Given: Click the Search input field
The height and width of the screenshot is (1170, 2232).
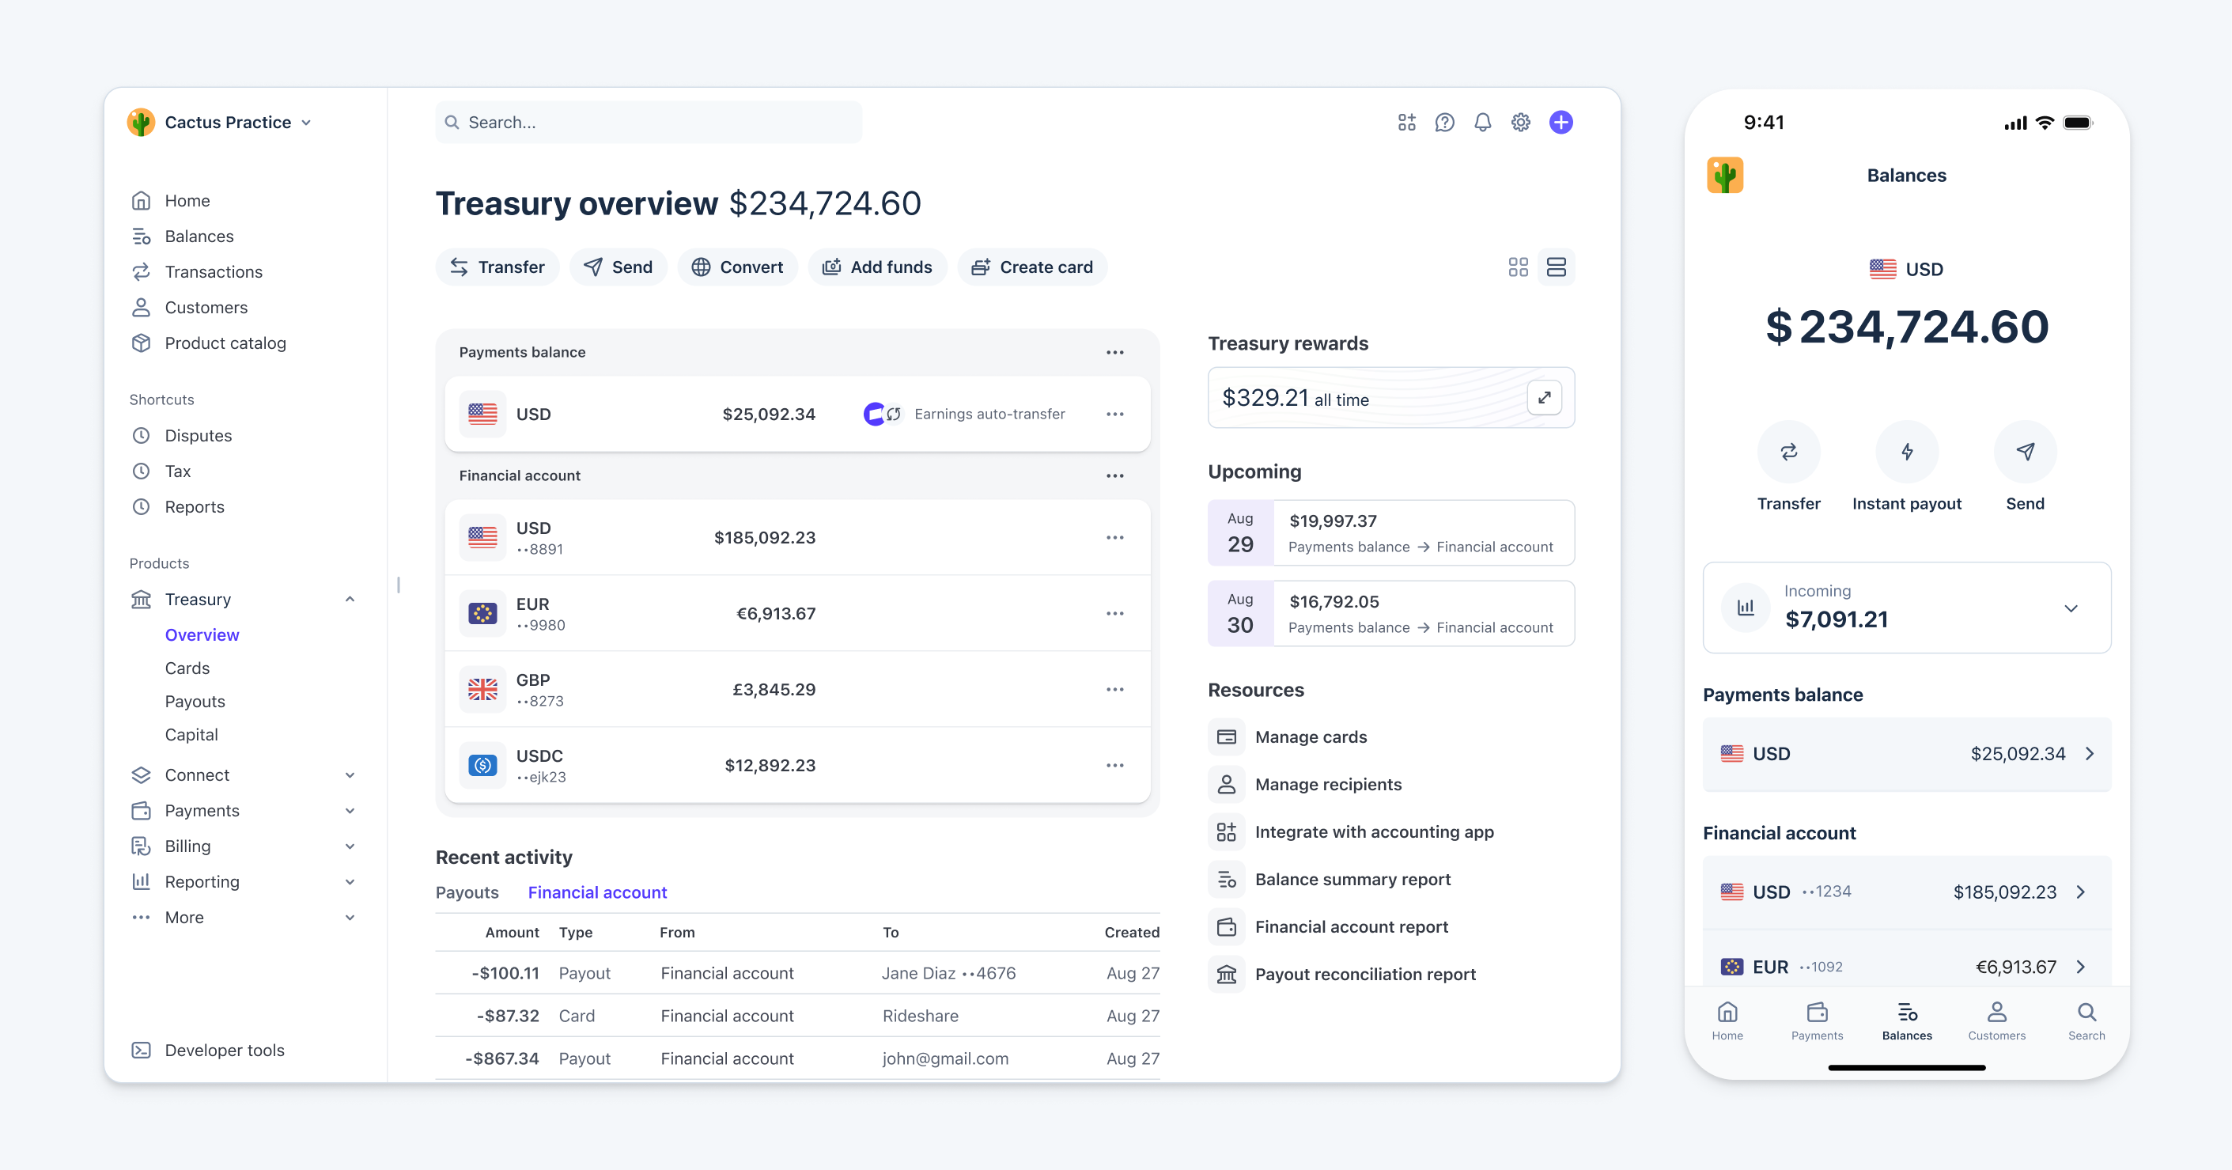Looking at the screenshot, I should tap(648, 122).
